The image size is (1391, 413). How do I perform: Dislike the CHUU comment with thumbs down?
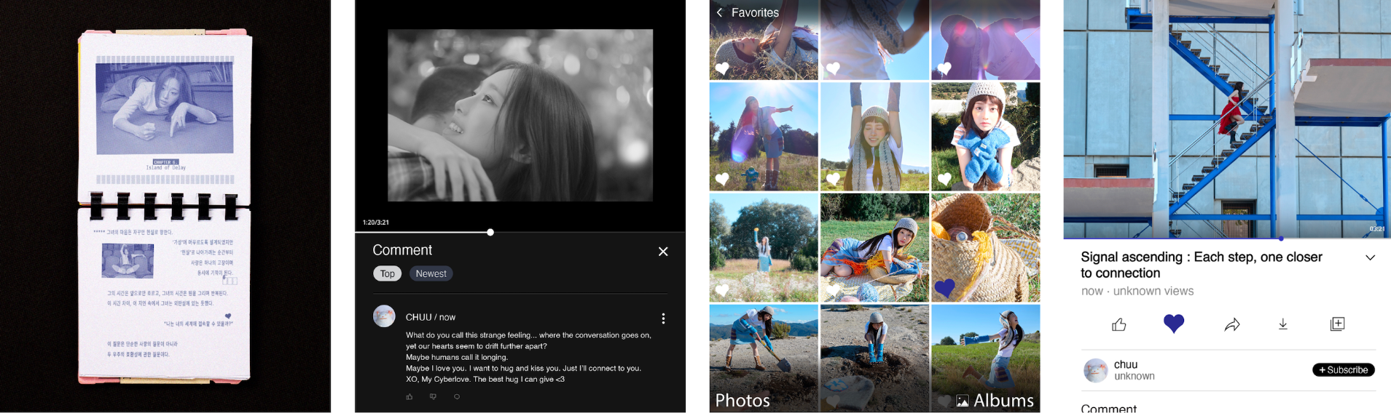[x=433, y=397]
